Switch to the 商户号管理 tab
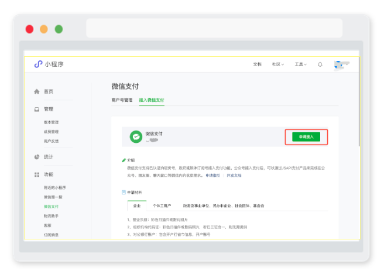384x274 pixels. tap(122, 100)
